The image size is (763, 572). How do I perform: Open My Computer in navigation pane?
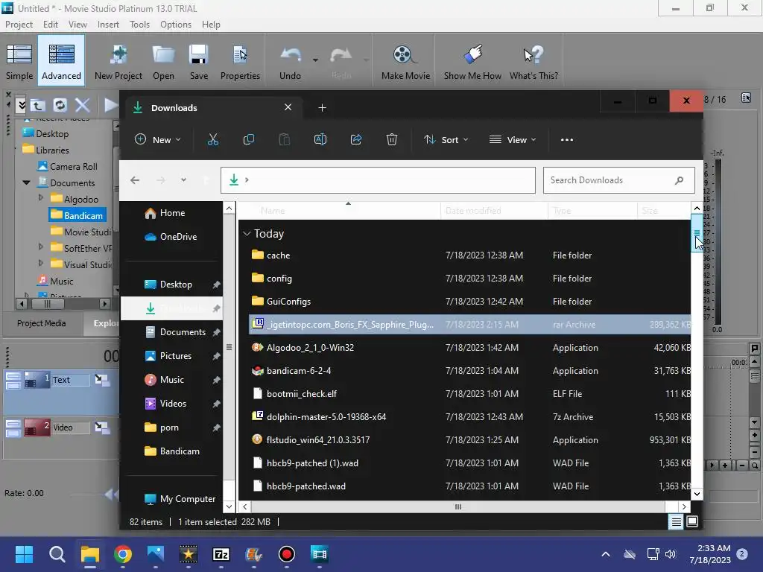(x=181, y=499)
